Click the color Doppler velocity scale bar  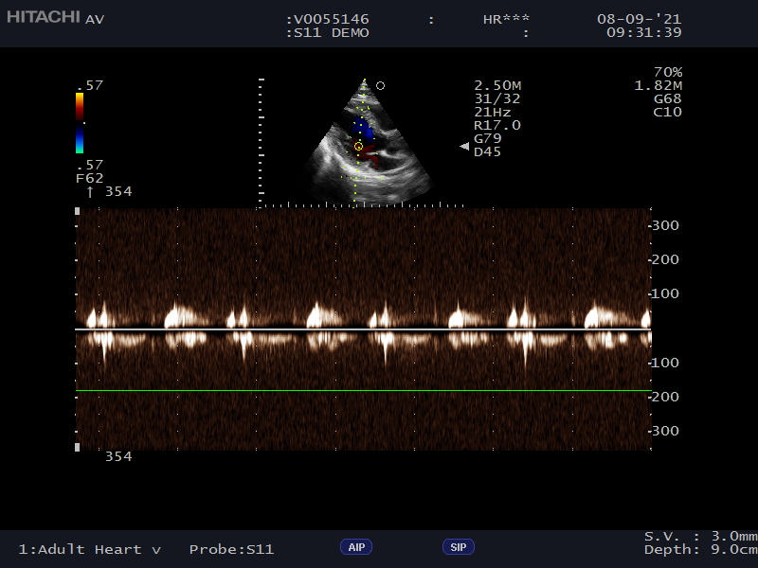tap(80, 123)
